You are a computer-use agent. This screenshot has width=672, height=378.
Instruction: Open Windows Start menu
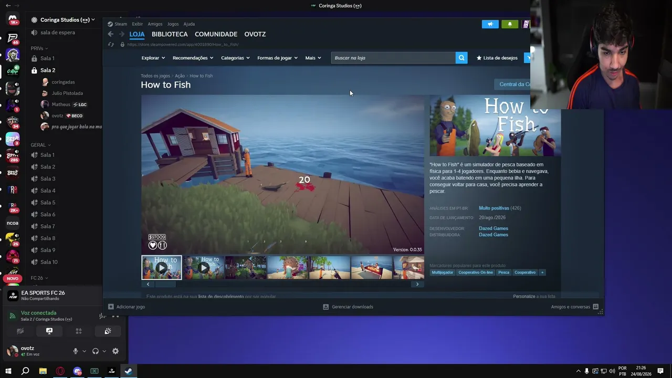point(8,371)
